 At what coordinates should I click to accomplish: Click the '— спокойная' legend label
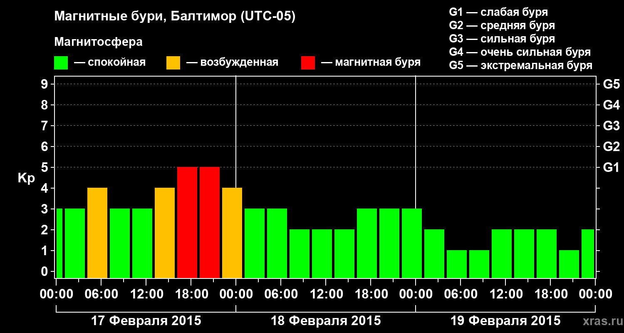110,63
